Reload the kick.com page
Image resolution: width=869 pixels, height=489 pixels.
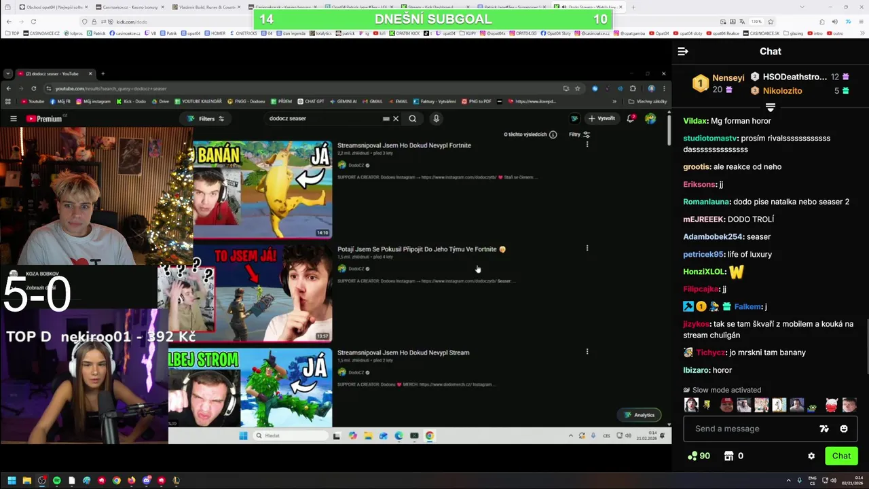click(32, 22)
